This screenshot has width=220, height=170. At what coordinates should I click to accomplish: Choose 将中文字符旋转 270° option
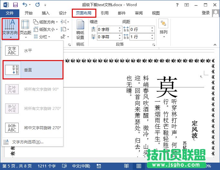33,128
